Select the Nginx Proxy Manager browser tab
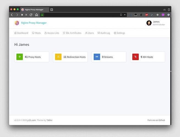Viewport: 180px width, 137px height. click(x=35, y=10)
